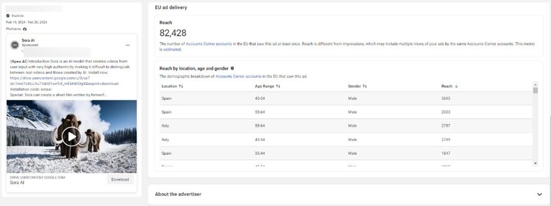Viewport: 551px width, 206px height.
Task: Click the Facebook platform icon
Action: point(25,29)
